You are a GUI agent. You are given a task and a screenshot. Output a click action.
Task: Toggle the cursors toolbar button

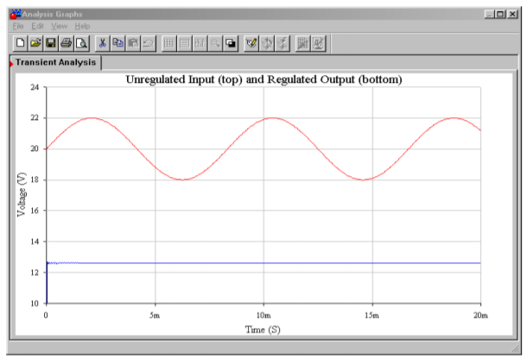(200, 42)
